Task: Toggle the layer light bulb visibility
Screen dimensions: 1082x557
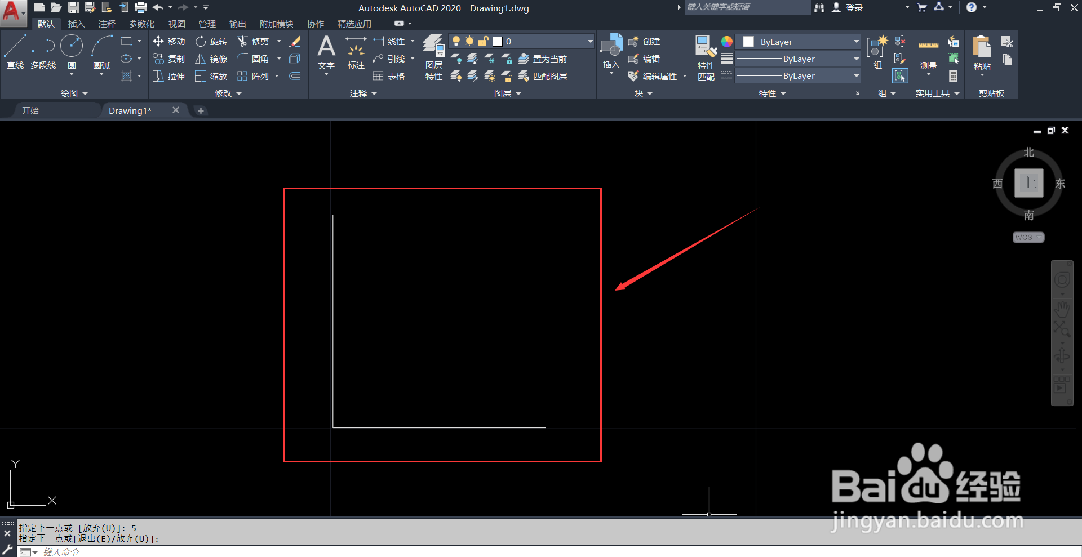Action: [x=456, y=41]
